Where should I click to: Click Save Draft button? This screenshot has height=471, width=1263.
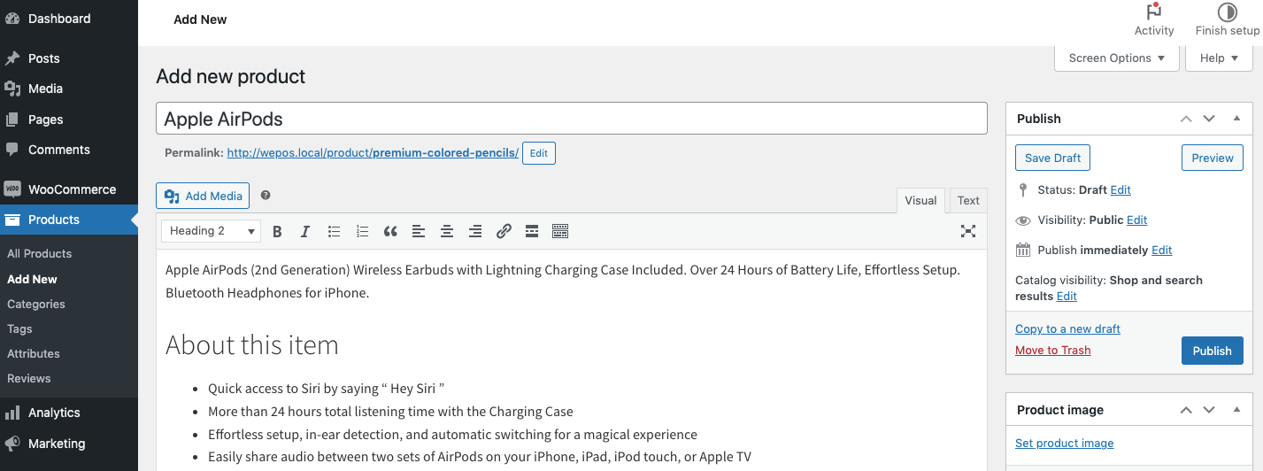[x=1052, y=158]
